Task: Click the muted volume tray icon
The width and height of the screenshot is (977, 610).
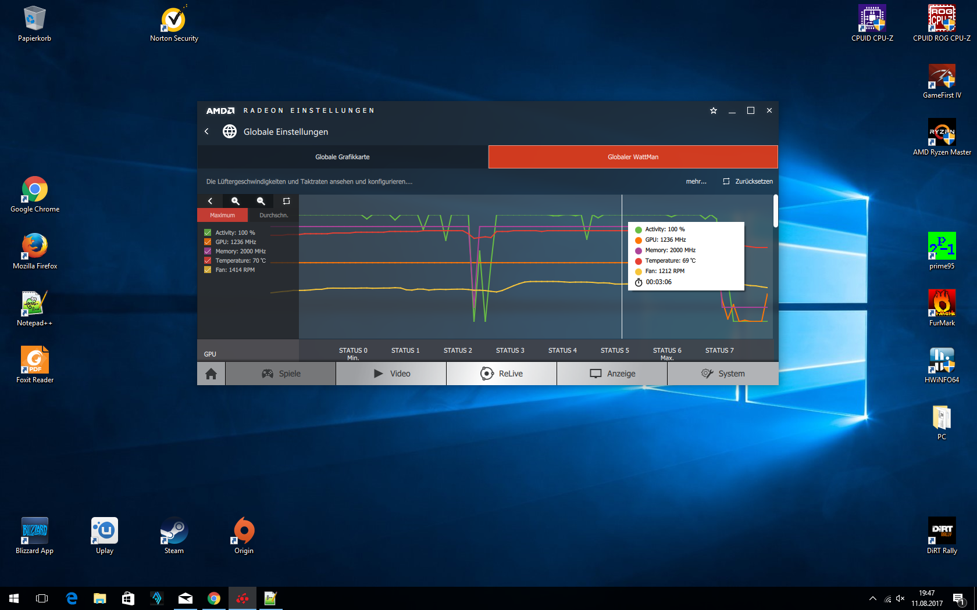Action: 900,598
